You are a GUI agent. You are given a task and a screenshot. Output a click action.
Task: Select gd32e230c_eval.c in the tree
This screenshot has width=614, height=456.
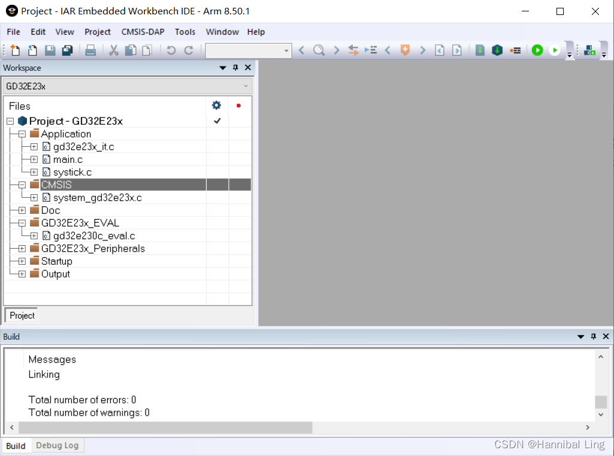click(94, 236)
